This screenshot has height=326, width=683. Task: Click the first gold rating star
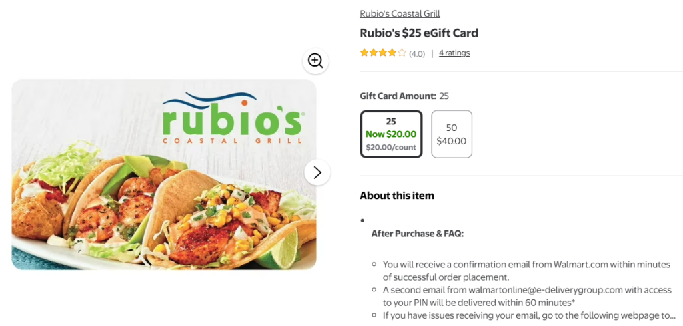click(364, 53)
